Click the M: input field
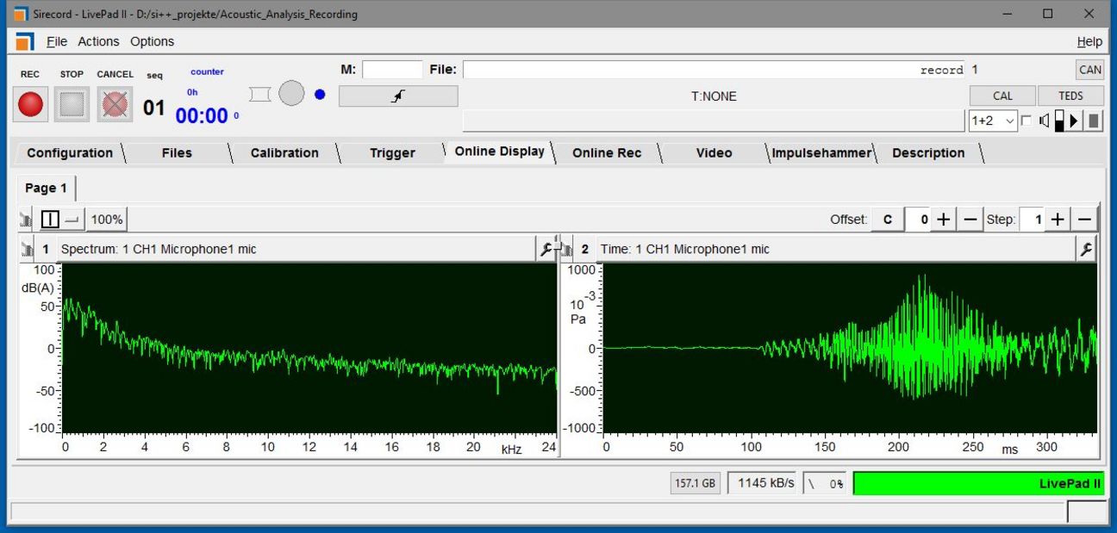The width and height of the screenshot is (1117, 533). [392, 70]
